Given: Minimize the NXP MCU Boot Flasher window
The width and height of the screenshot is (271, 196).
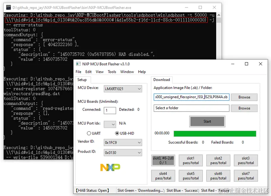Looking at the screenshot, I should tap(233, 64).
